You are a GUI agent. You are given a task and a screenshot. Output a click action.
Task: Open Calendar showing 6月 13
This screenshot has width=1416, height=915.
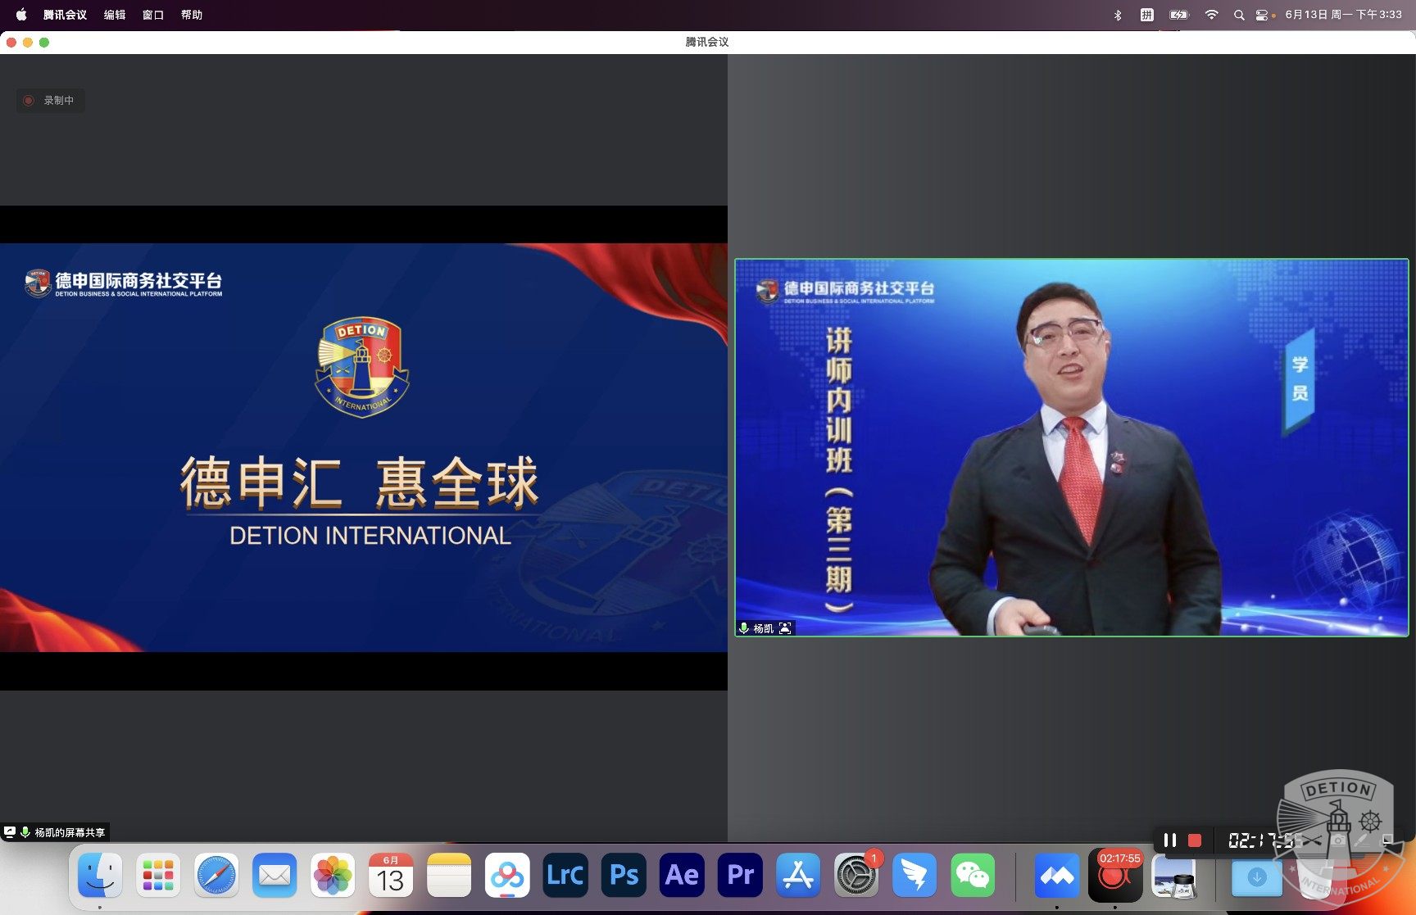click(x=391, y=876)
